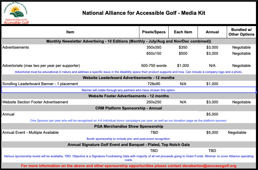Click the CRM Platform Sponsorship section heading
The image size is (258, 170).
pos(129,108)
